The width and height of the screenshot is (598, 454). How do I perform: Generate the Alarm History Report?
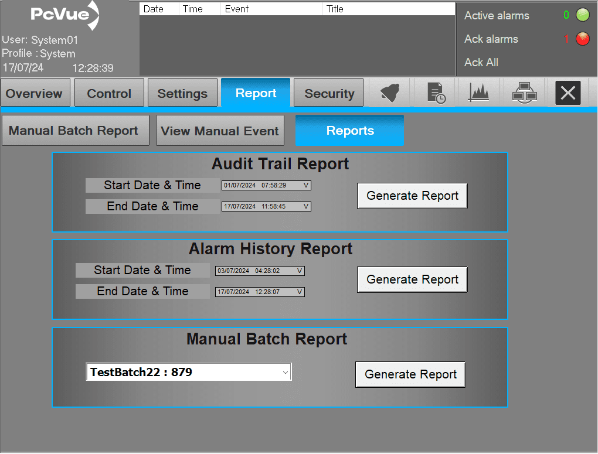[x=412, y=279]
